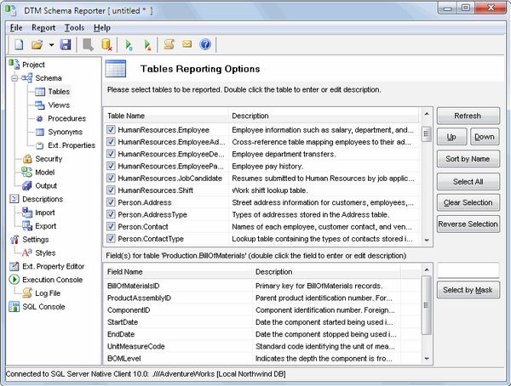Image resolution: width=511 pixels, height=386 pixels.
Task: Open the Report menu
Action: click(x=43, y=28)
